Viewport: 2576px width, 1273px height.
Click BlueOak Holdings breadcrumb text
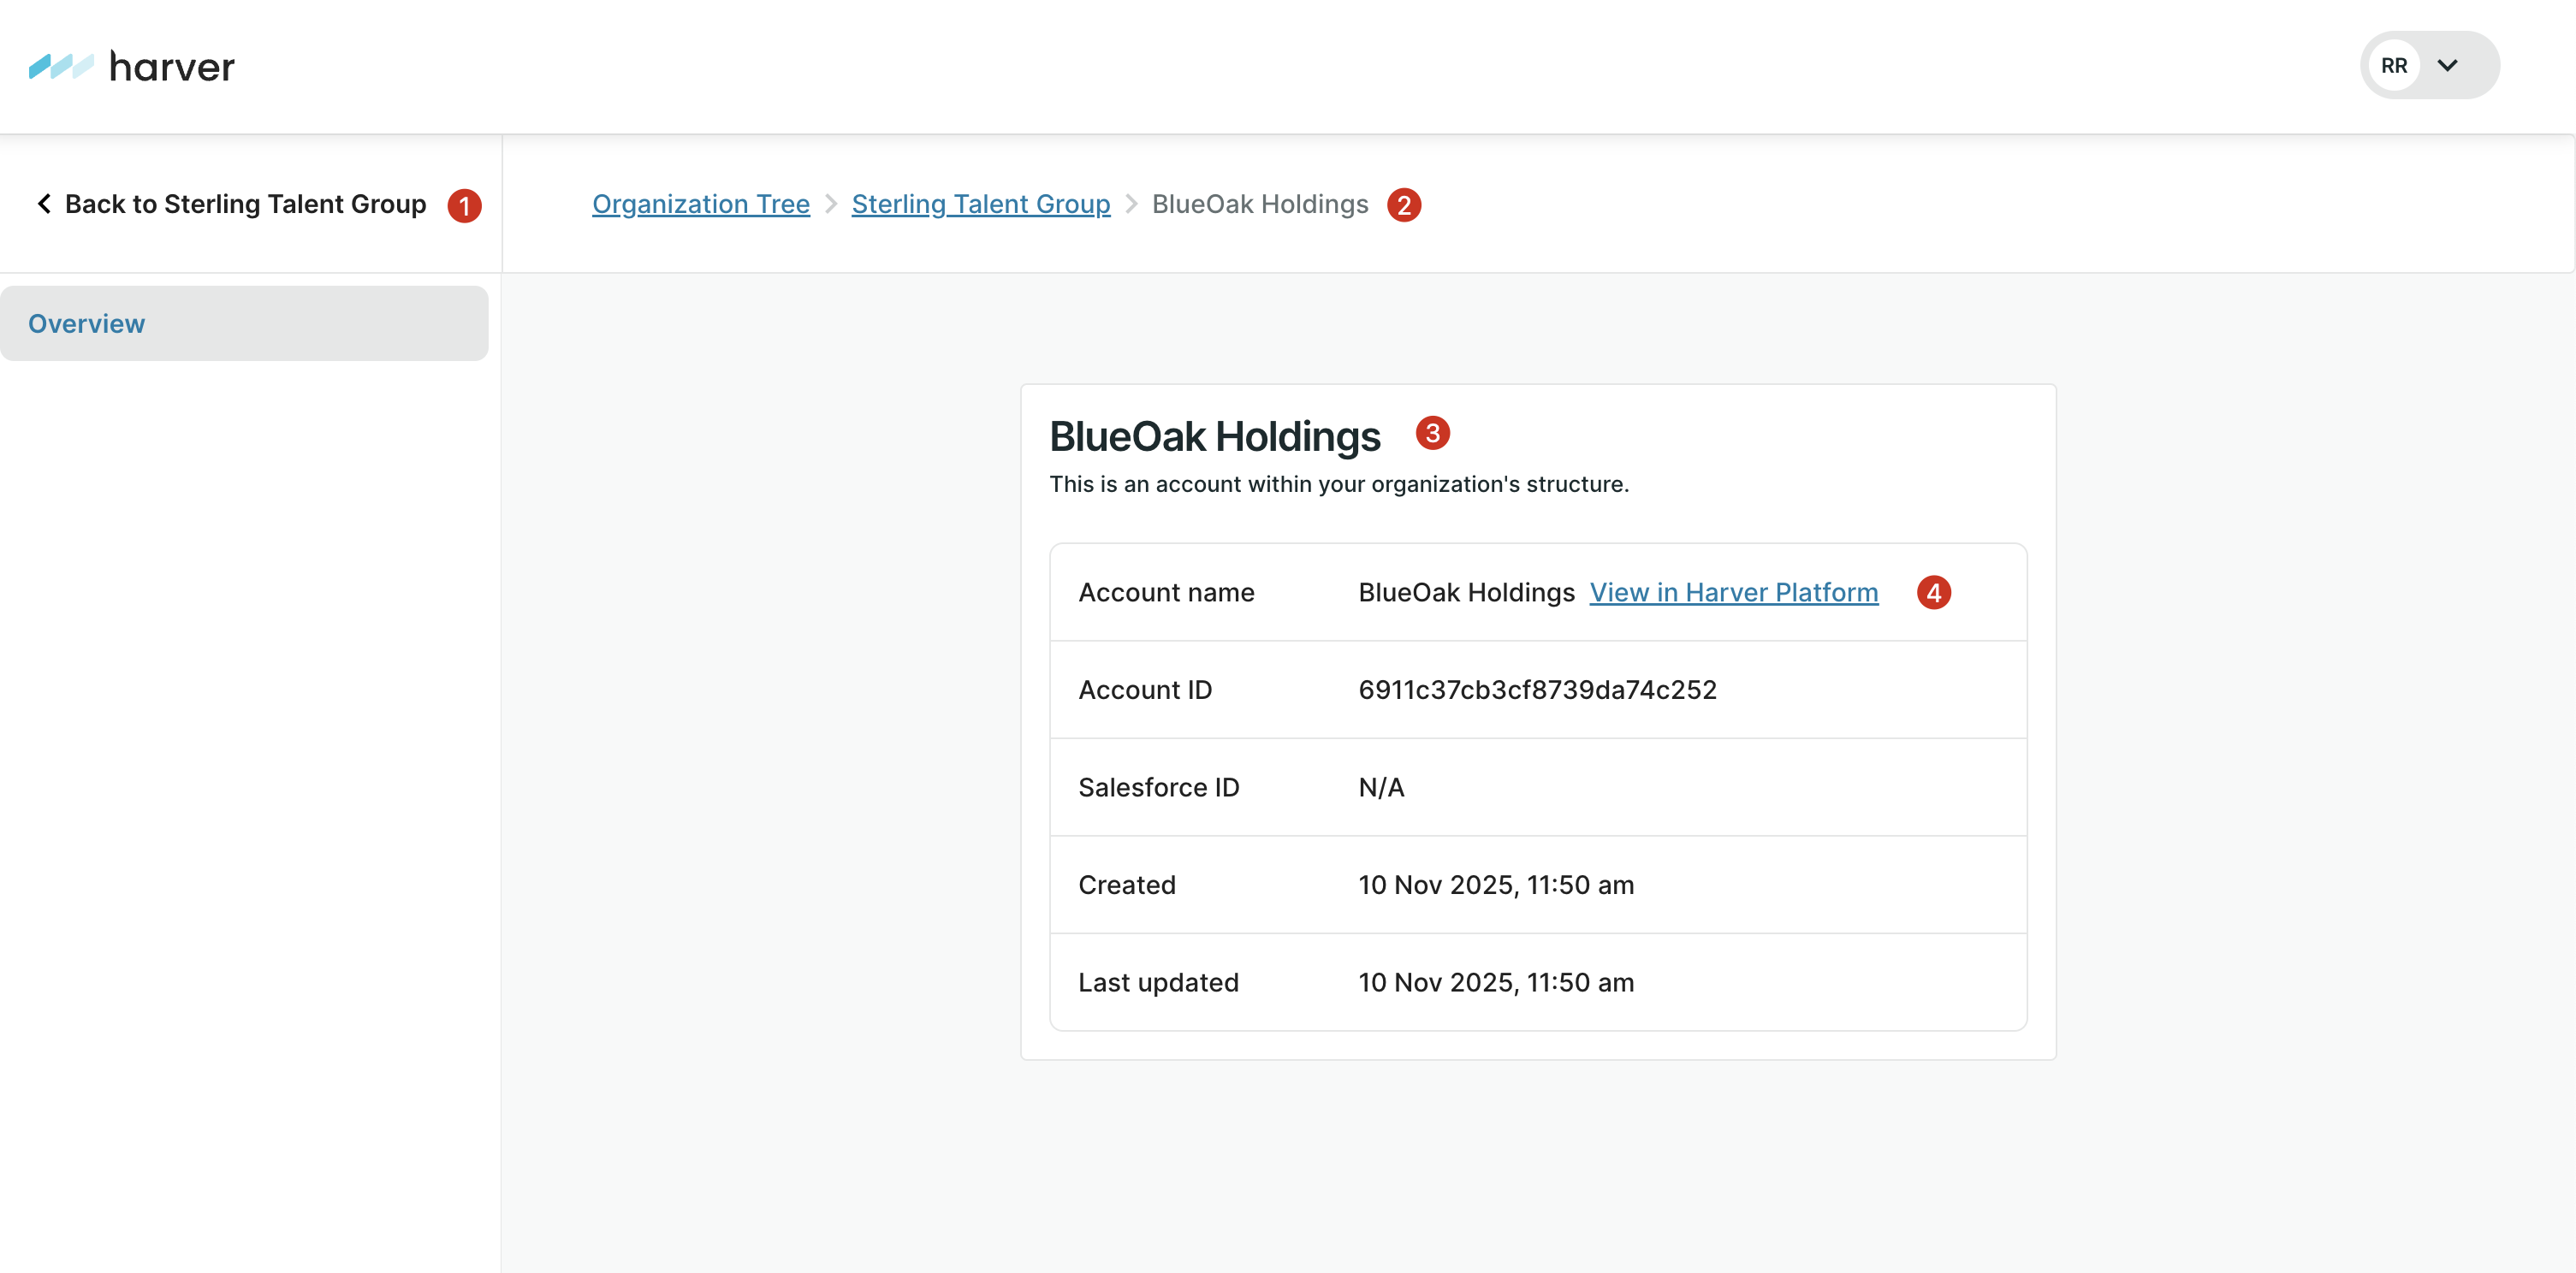tap(1259, 204)
